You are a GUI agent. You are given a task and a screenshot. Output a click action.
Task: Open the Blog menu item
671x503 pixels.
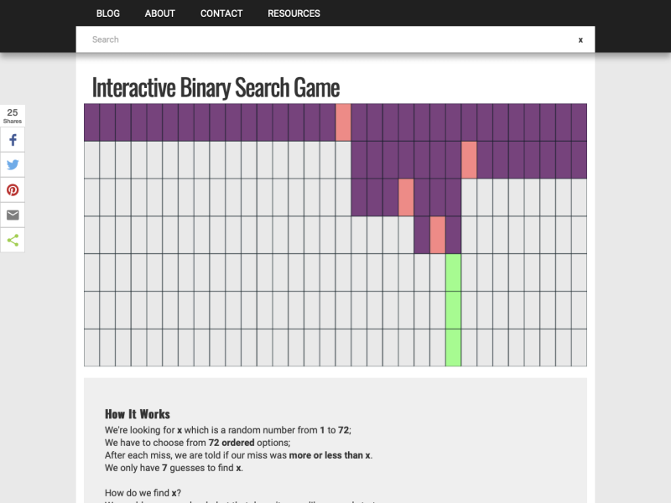point(108,13)
